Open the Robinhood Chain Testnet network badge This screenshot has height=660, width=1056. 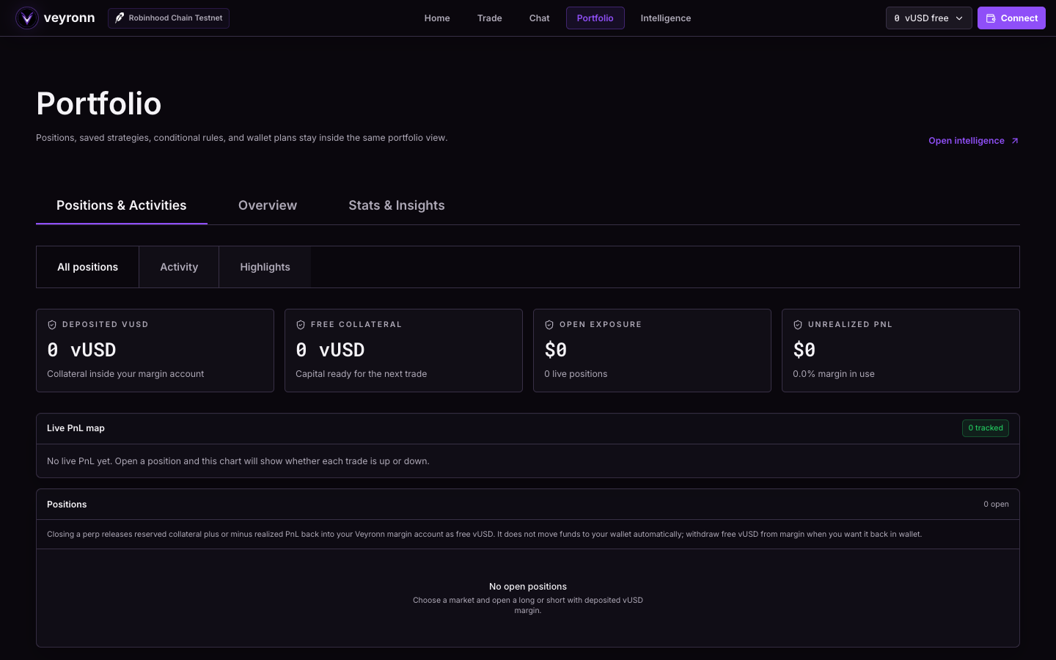click(x=169, y=18)
